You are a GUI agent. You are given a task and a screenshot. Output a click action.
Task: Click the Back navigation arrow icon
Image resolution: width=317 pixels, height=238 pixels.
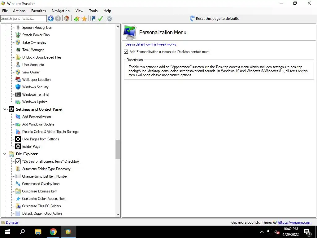point(51,19)
